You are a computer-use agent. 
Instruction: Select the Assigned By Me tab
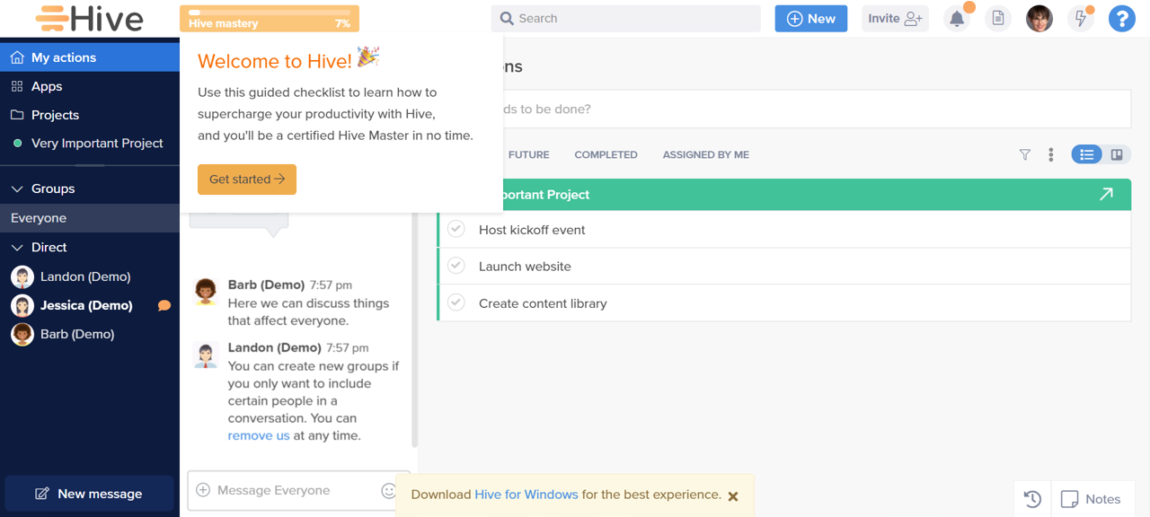coord(705,154)
